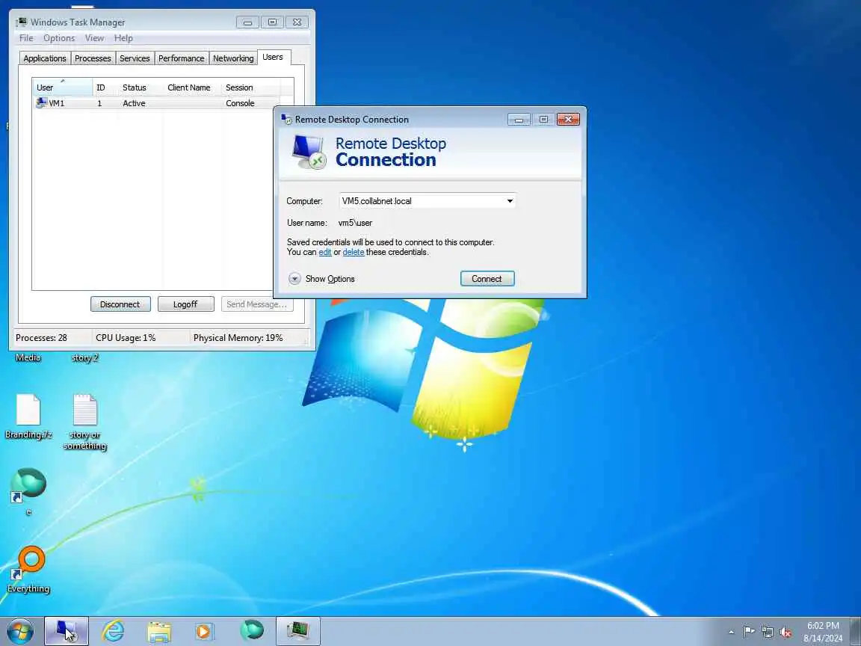
Task: Show hidden icons in the system tray
Action: tap(731, 632)
